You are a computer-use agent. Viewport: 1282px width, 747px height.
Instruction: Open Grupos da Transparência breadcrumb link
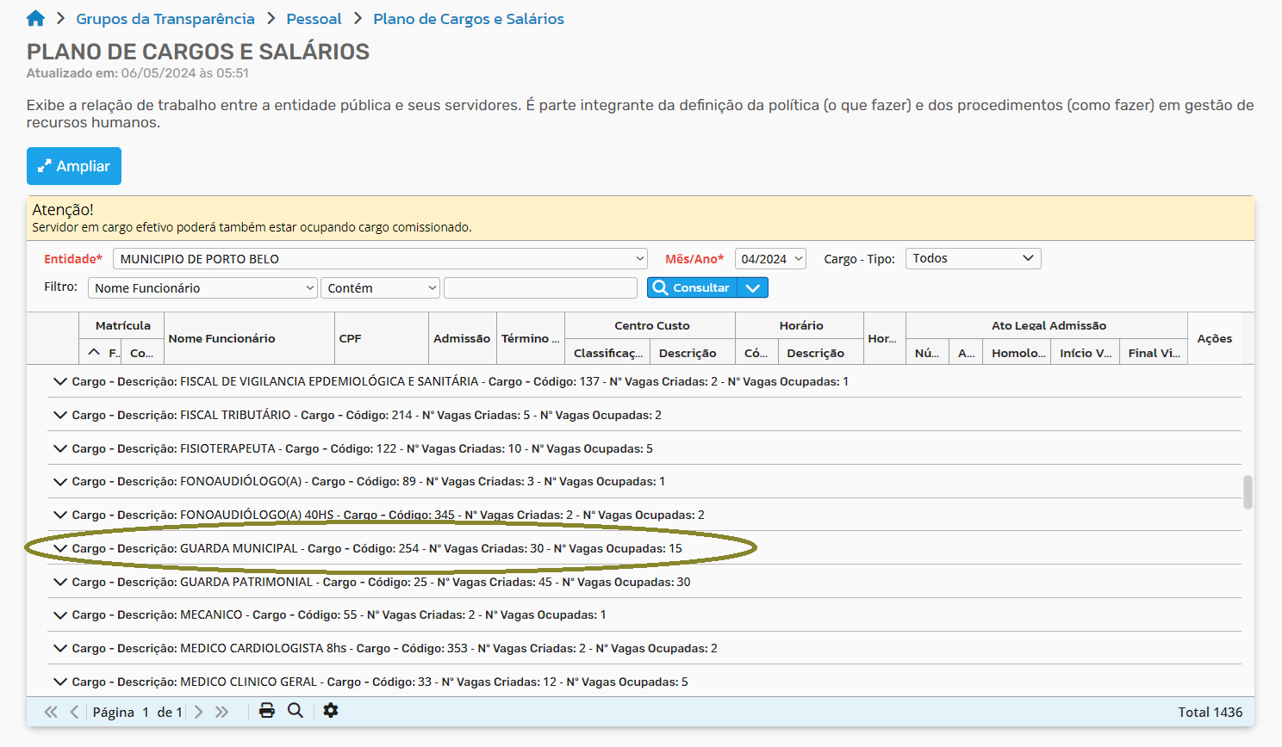[165, 19]
